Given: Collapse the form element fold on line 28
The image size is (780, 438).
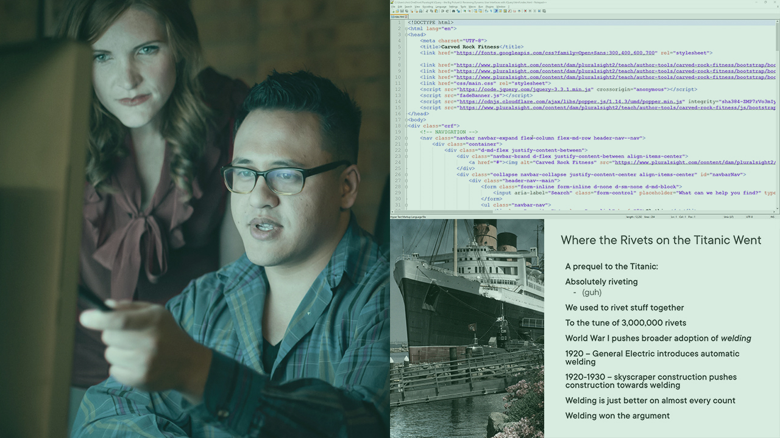Looking at the screenshot, I should click(406, 187).
